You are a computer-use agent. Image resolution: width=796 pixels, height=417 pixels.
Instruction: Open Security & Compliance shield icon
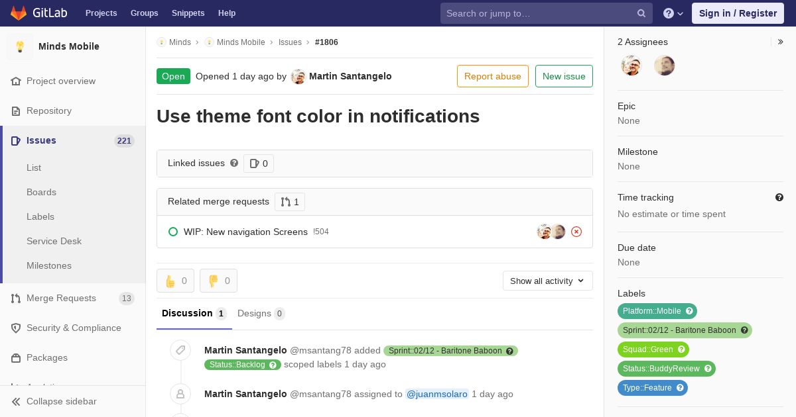pyautogui.click(x=16, y=328)
